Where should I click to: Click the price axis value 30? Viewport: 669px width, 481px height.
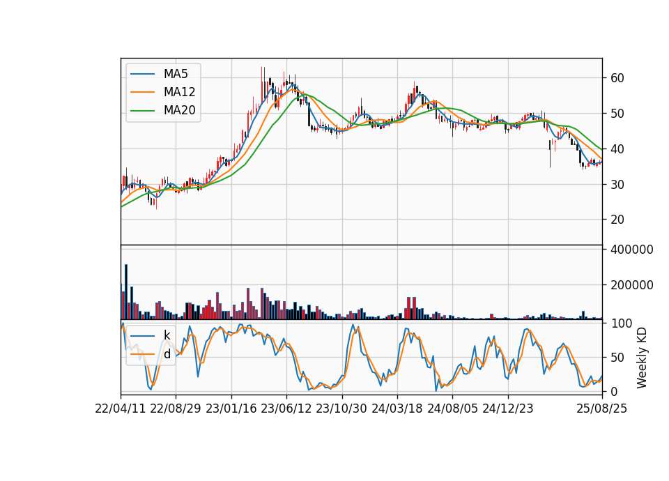pyautogui.click(x=617, y=184)
